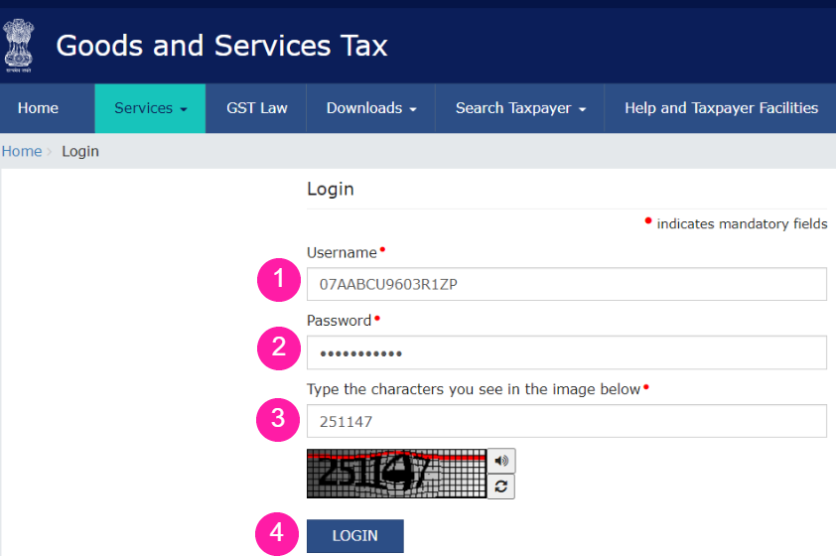This screenshot has height=556, width=836.
Task: Refresh the captcha image
Action: coord(501,486)
